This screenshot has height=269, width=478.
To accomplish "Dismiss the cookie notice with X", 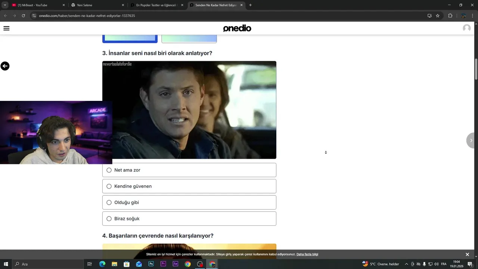I will (467, 254).
